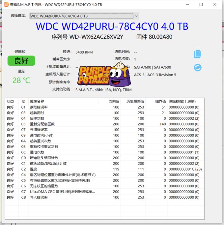Click the ID column header
The height and width of the screenshot is (225, 224).
23,101
